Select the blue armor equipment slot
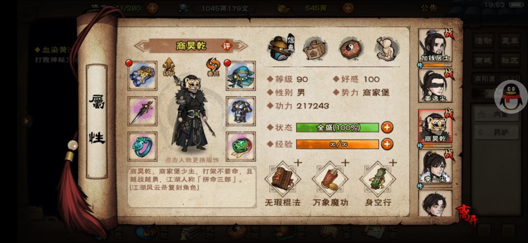The image size is (528, 243). (241, 111)
